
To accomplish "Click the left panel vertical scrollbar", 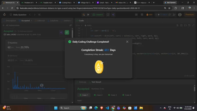I will [x=72, y=34].
